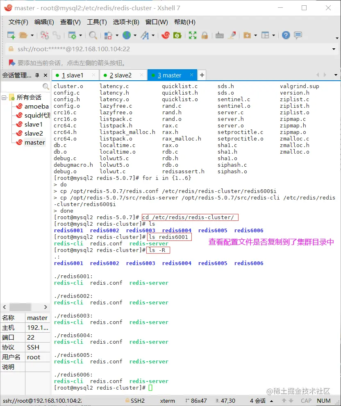341x406 pixels.
Task: Select the squid代理 session
Action: pos(37,116)
